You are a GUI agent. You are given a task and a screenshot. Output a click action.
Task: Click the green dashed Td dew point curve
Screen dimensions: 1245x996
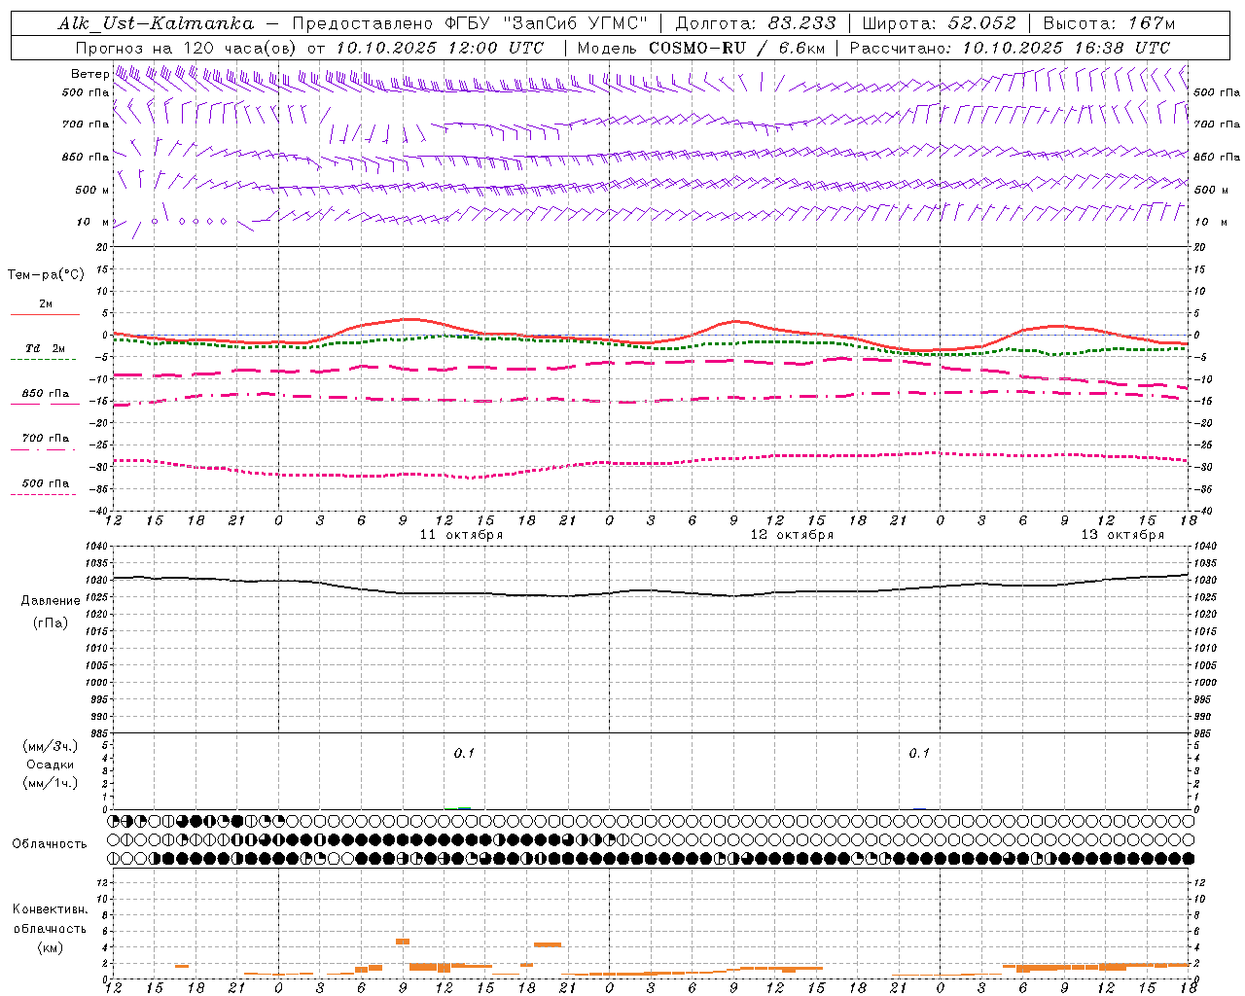(x=650, y=344)
